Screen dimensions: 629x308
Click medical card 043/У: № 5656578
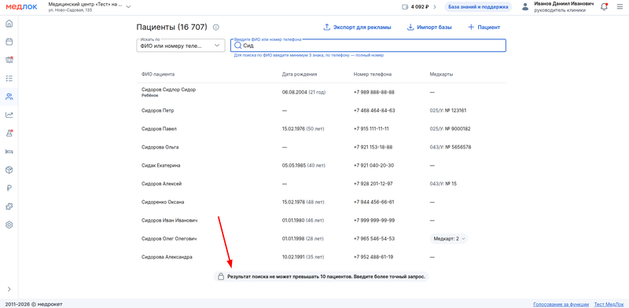coord(450,147)
